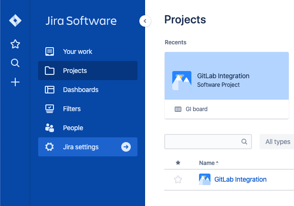Open Your work in sidebar
The height and width of the screenshot is (206, 294).
point(77,51)
